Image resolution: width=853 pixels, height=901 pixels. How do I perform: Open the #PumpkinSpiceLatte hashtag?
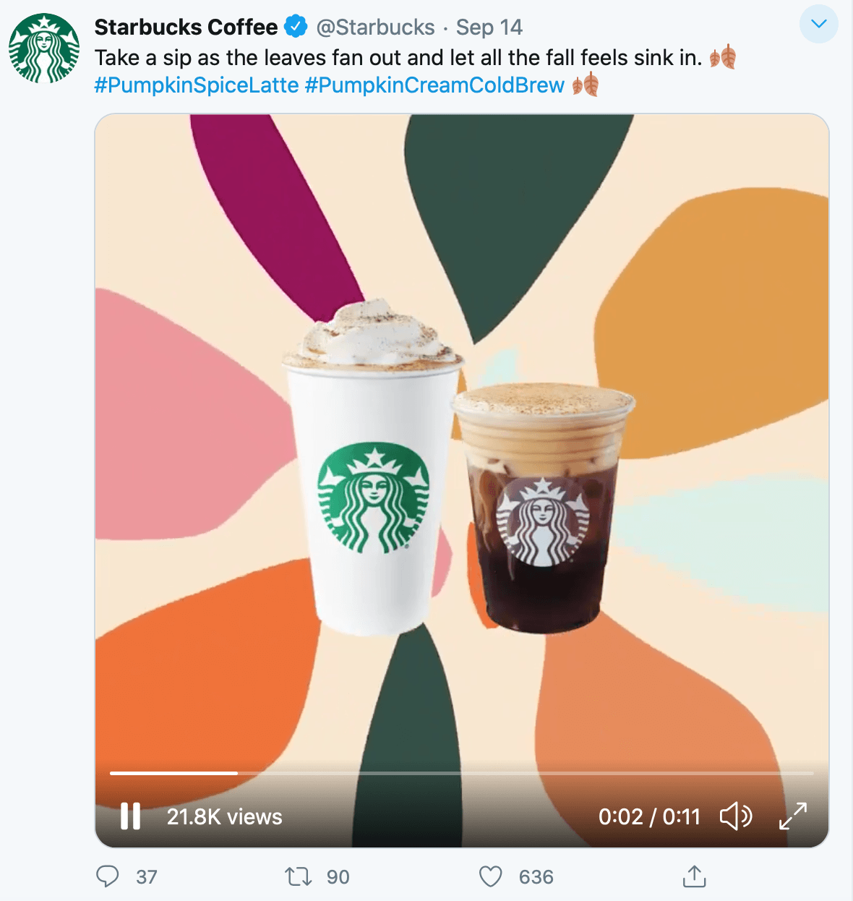[197, 85]
